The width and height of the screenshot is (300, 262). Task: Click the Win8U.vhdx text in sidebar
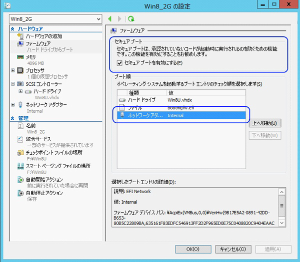[47, 98]
